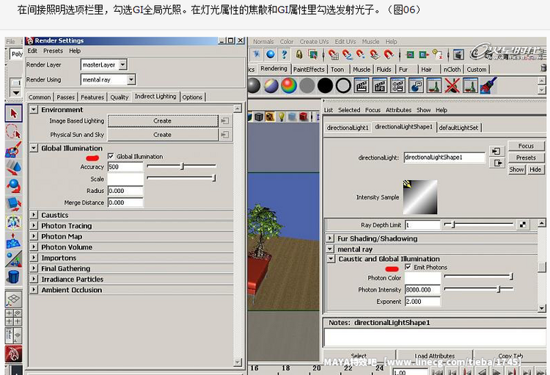Open hypershade sphere-window shelf icon

[x=416, y=85]
